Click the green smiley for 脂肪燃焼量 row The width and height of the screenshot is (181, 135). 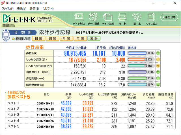click(158, 85)
